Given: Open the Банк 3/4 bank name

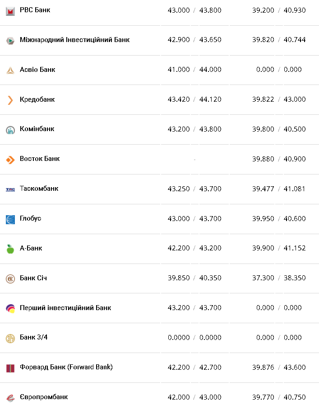Looking at the screenshot, I should pyautogui.click(x=35, y=338).
